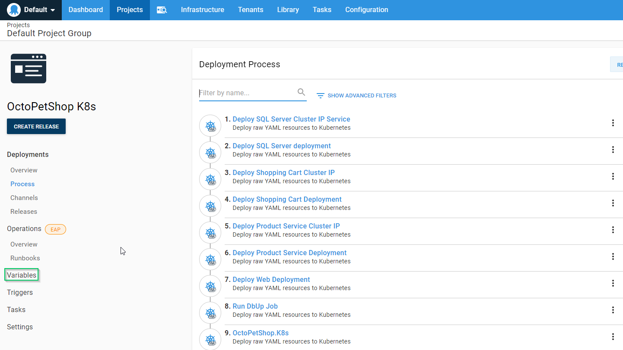Open overflow menu for Deploy Web Deployment step
623x350 pixels.
coord(613,283)
